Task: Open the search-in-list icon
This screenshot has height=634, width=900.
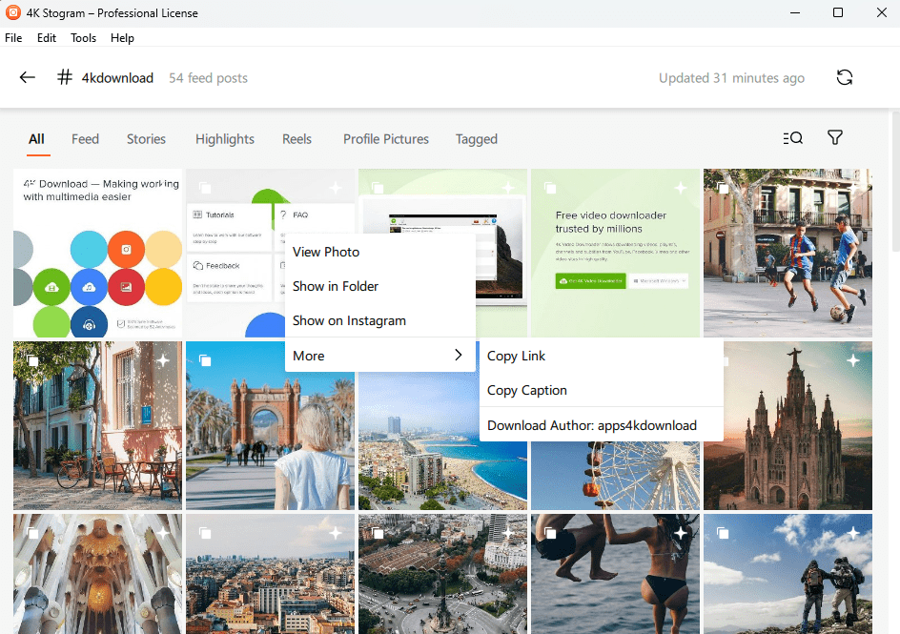Action: (x=792, y=137)
